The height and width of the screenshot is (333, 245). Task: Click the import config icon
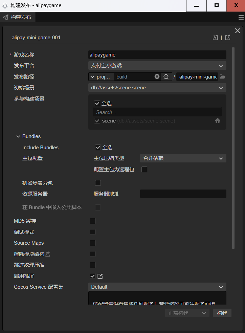[215, 38]
